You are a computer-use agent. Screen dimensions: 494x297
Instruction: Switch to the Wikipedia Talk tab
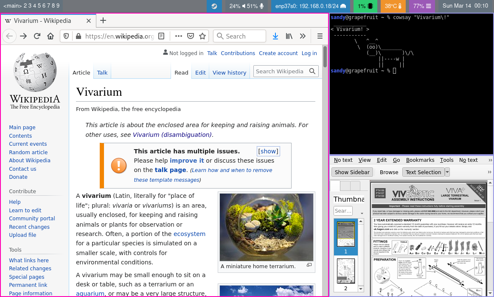click(102, 73)
